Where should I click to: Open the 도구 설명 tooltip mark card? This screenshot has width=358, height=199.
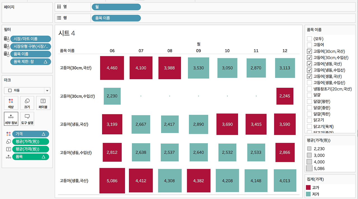(x=27, y=119)
